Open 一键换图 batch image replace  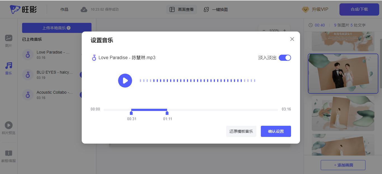click(x=215, y=9)
